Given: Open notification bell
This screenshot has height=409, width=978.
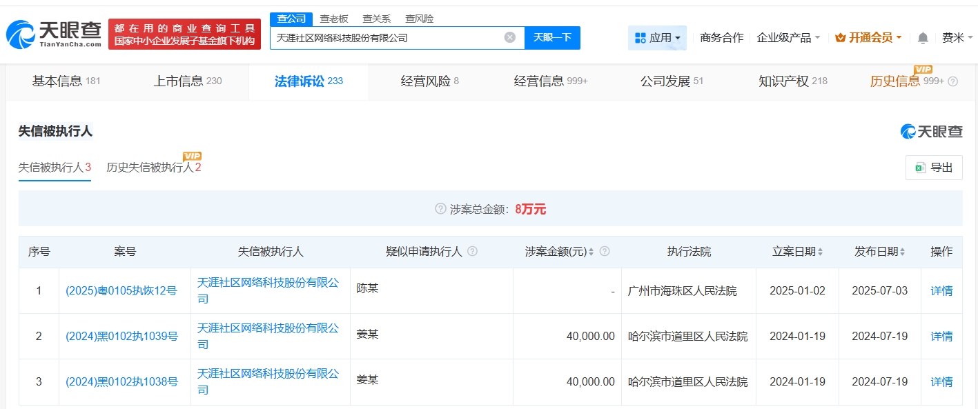Looking at the screenshot, I should (x=923, y=38).
